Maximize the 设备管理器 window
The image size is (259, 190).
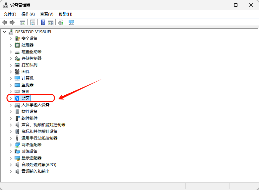point(236,5)
